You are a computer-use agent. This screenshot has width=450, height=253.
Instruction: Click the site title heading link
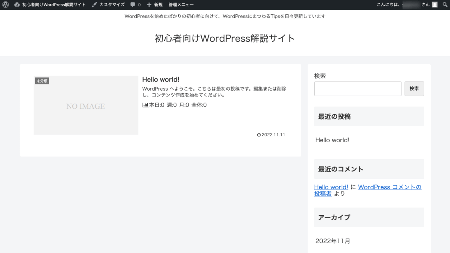[x=225, y=38]
